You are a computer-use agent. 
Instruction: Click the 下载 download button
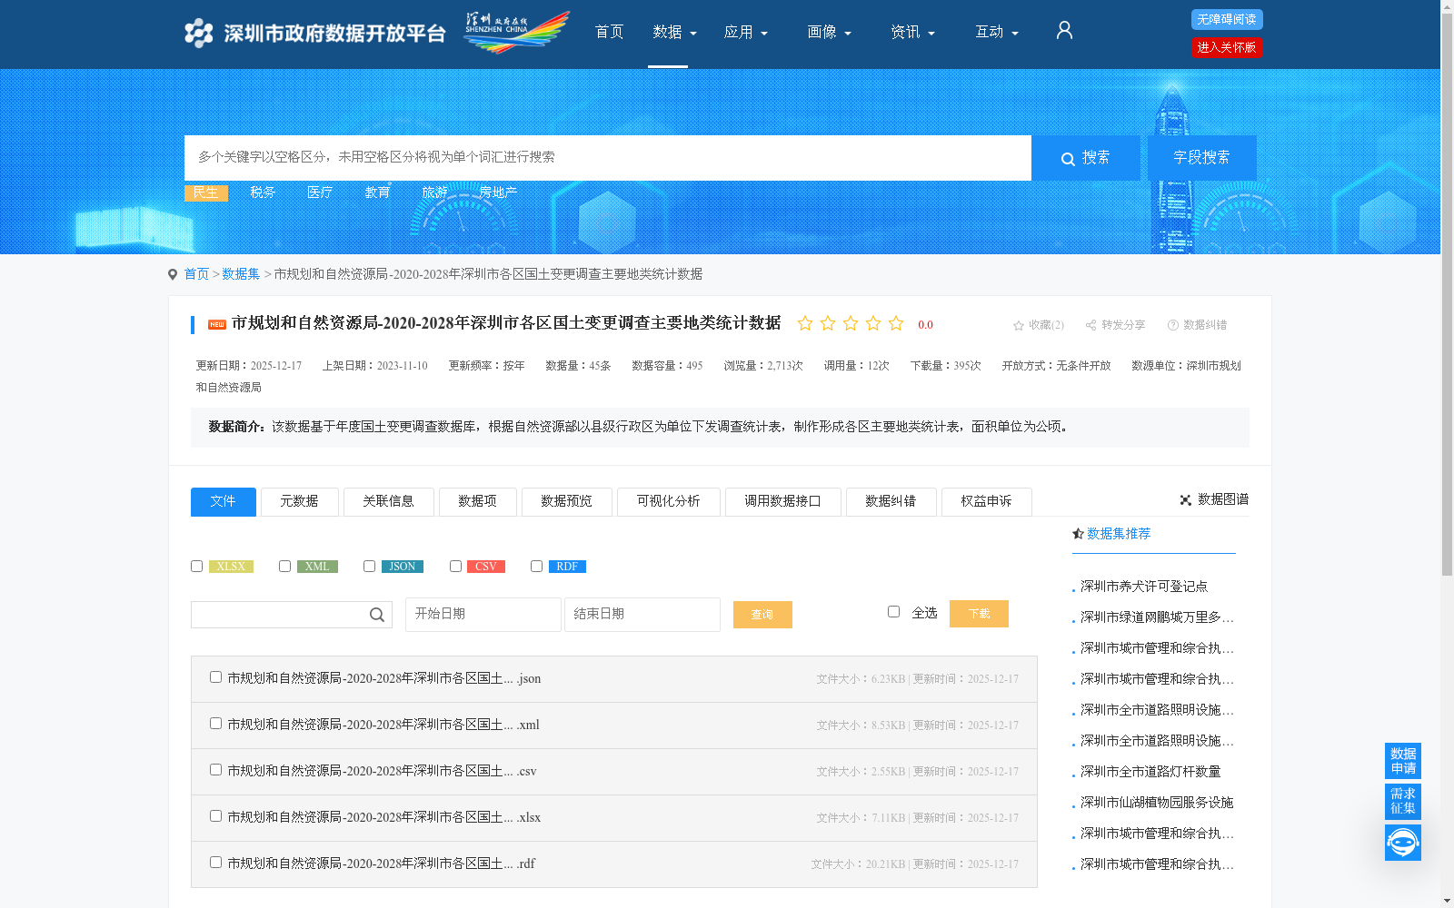[x=979, y=613]
